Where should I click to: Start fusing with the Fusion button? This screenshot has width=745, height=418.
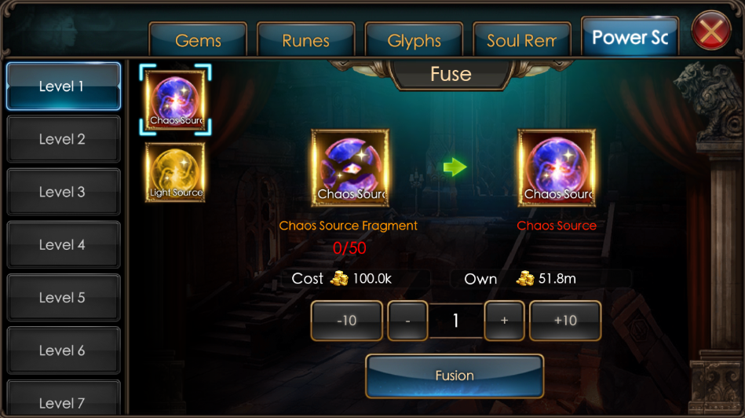click(x=455, y=376)
